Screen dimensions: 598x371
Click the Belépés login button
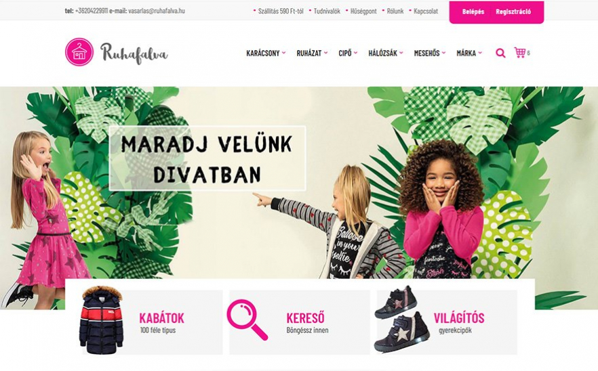click(x=473, y=12)
